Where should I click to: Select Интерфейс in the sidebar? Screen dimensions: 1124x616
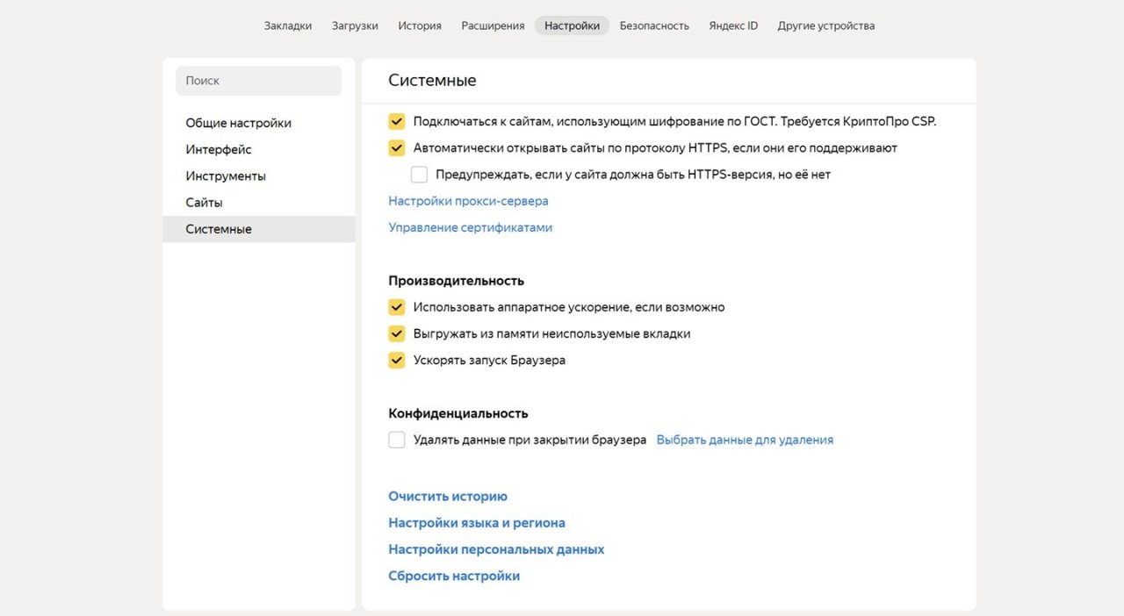click(x=219, y=149)
